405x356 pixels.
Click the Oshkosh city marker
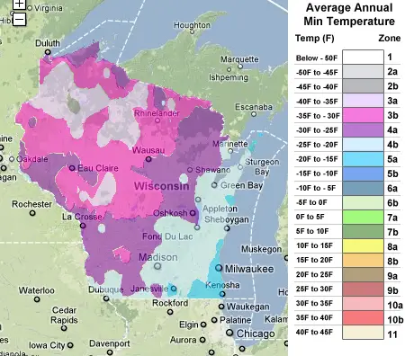(193, 213)
